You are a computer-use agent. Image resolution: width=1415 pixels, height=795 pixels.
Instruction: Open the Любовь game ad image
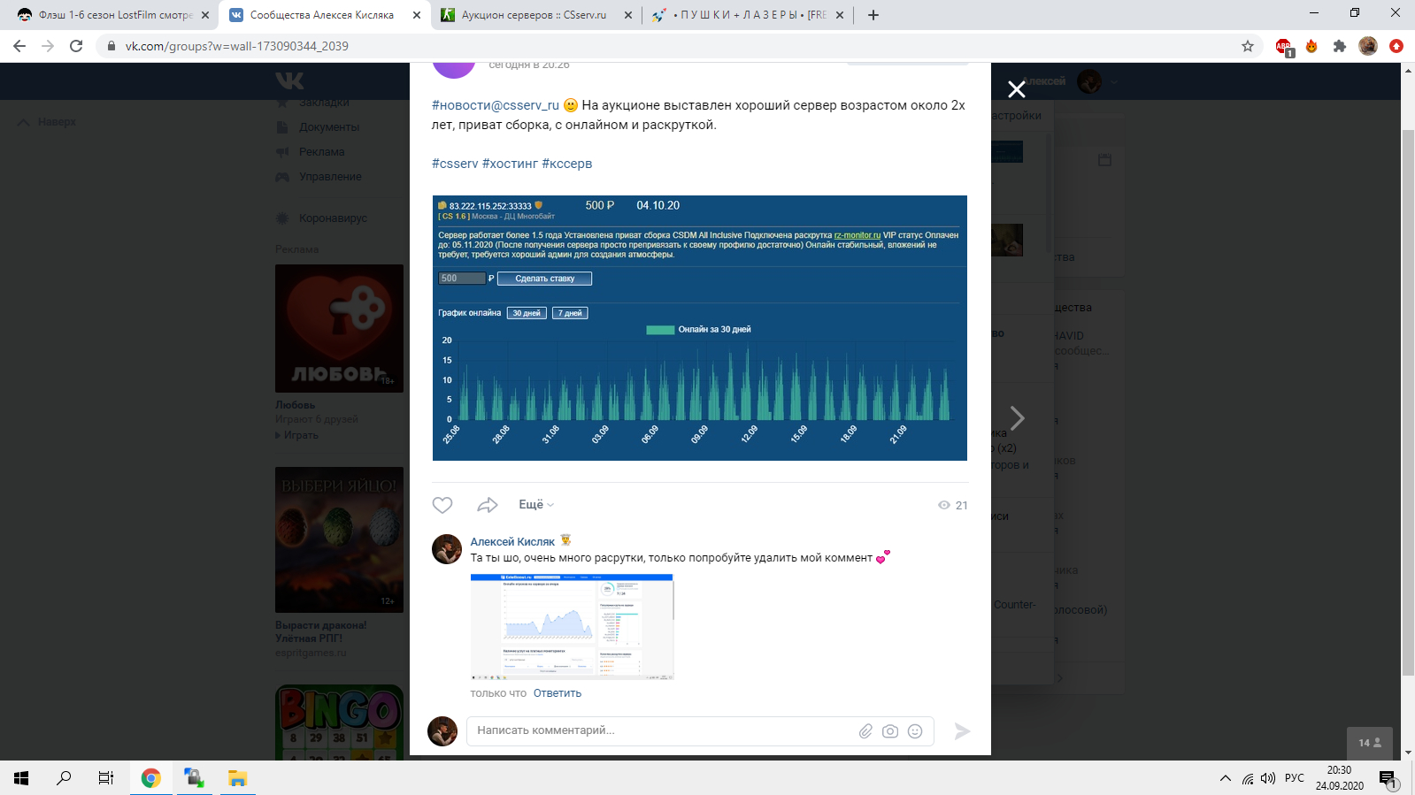pos(339,328)
